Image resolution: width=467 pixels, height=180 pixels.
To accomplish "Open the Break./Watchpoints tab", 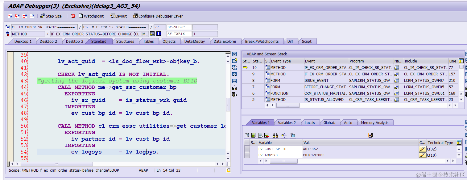I will tap(262, 41).
